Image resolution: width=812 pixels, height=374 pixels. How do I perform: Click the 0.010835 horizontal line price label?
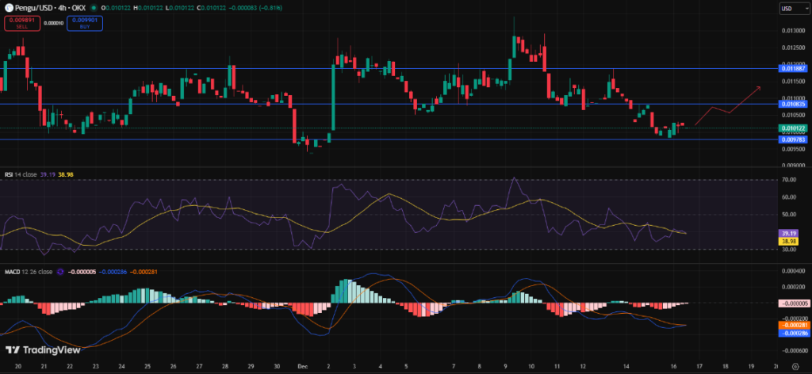(x=793, y=104)
